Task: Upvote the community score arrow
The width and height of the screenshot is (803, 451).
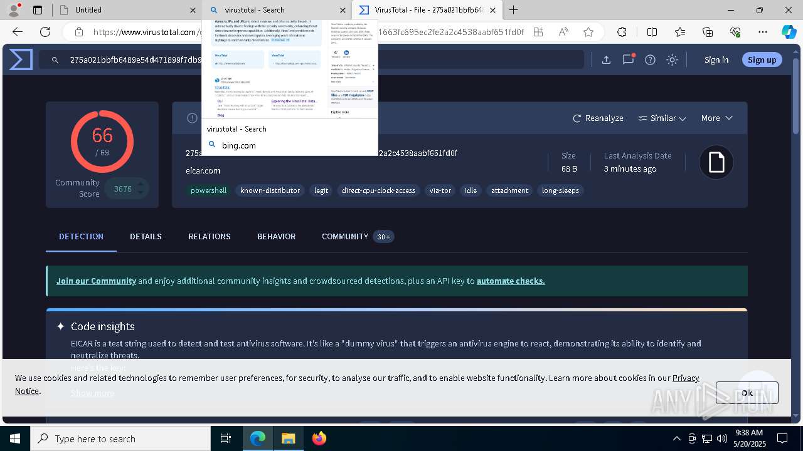Action: (x=141, y=183)
